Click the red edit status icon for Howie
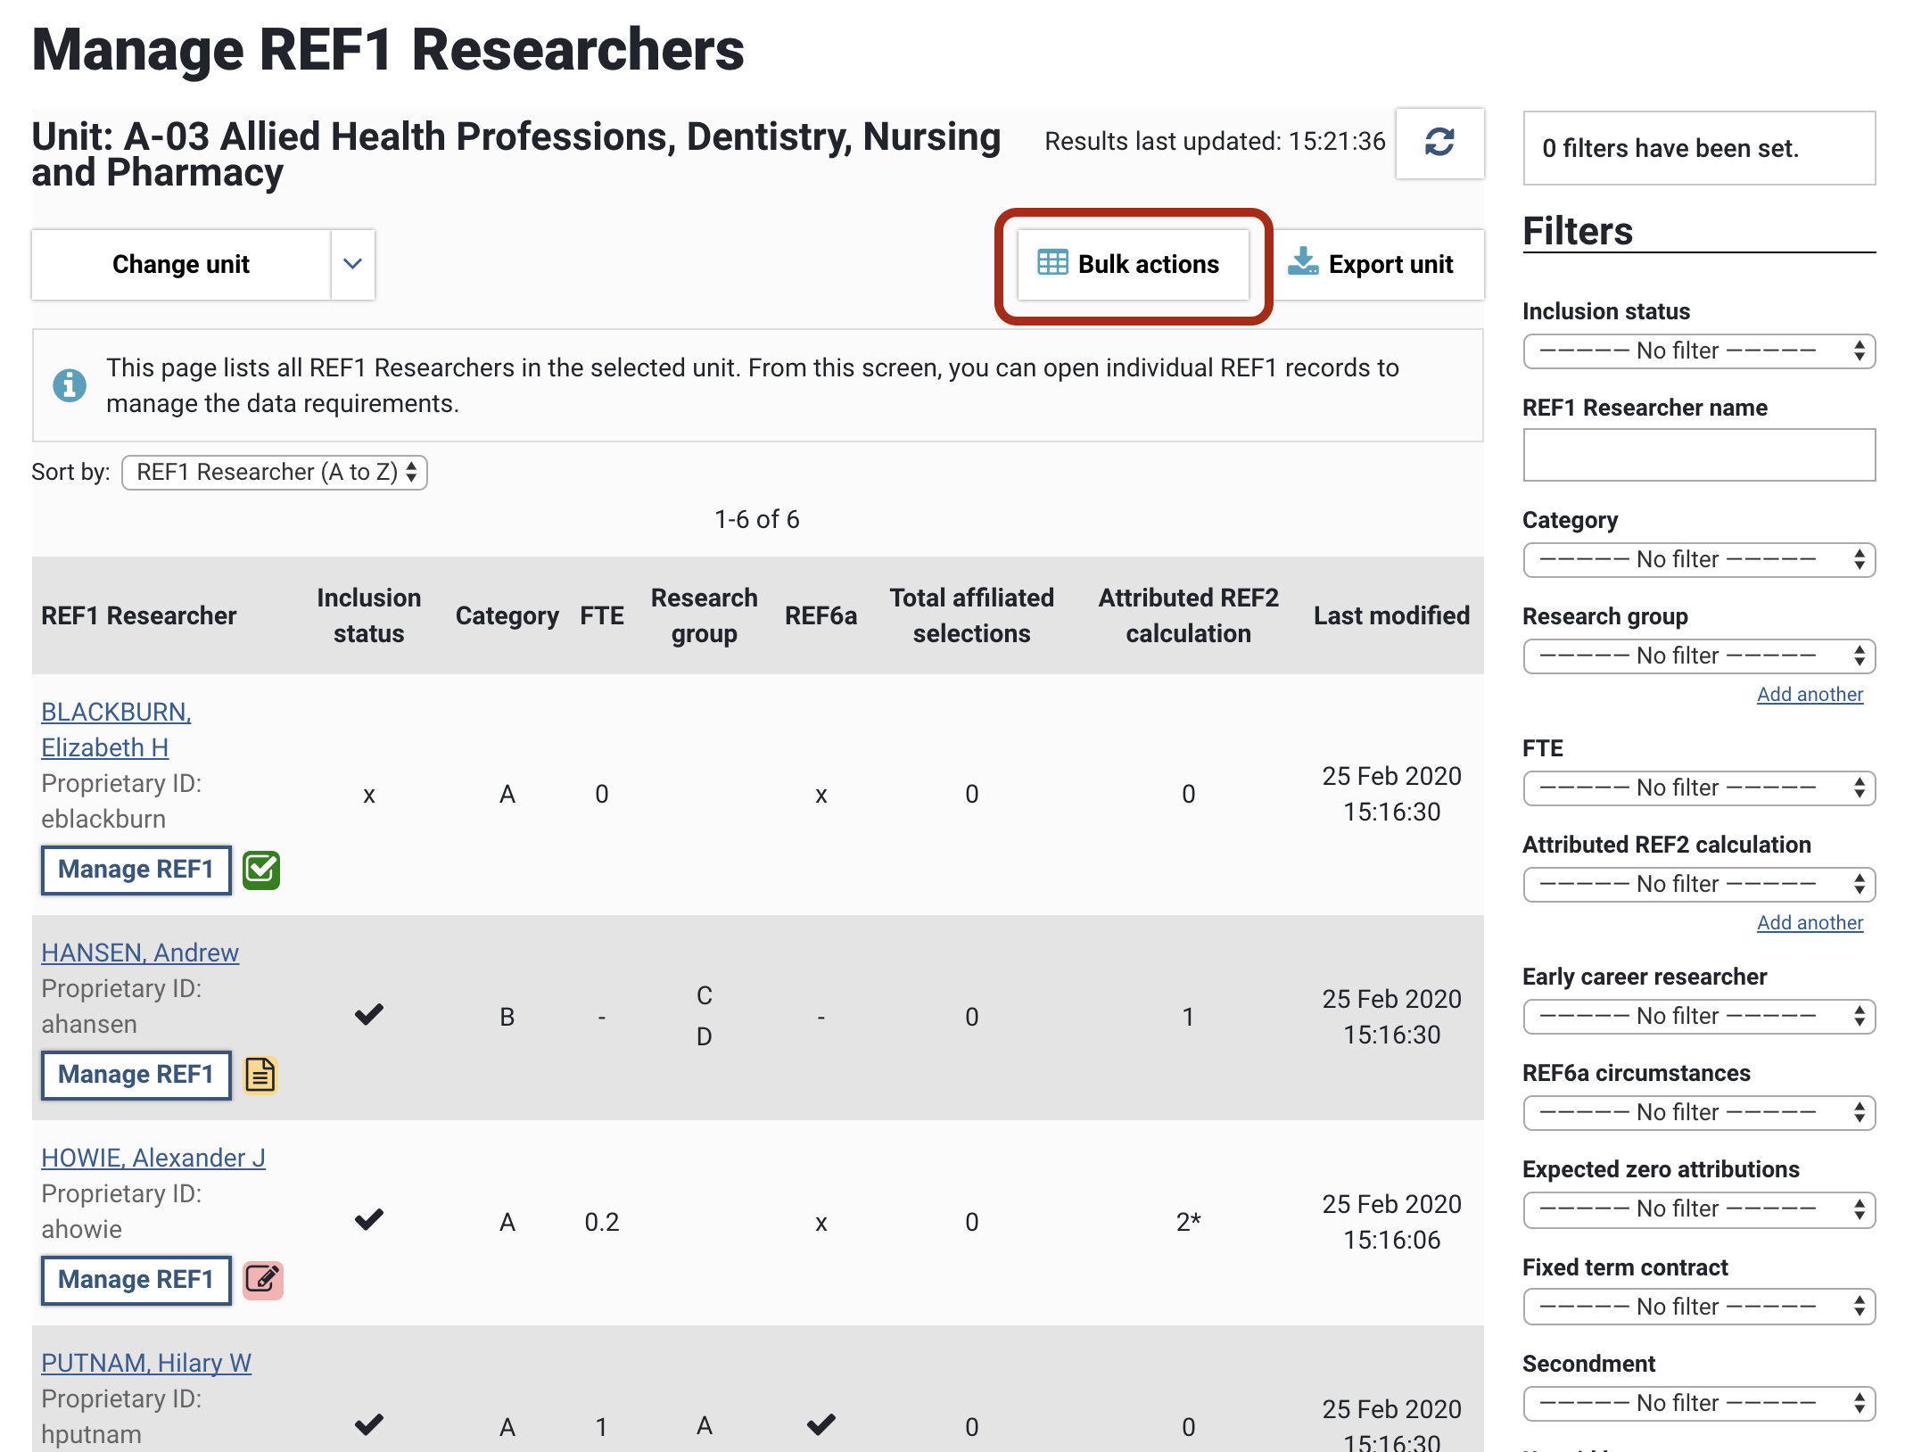Viewport: 1905px width, 1452px height. 262,1280
